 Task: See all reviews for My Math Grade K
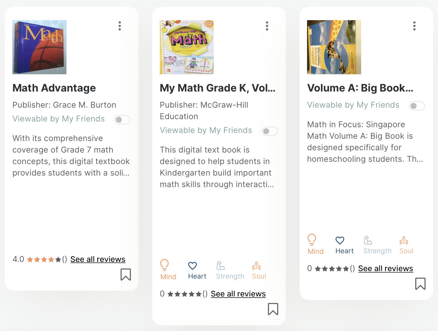click(238, 294)
